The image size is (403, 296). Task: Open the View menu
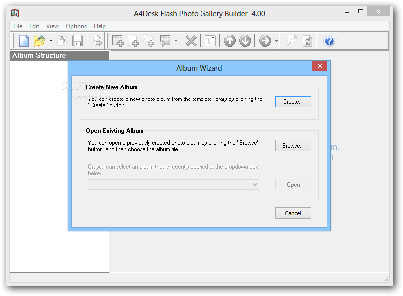(52, 26)
